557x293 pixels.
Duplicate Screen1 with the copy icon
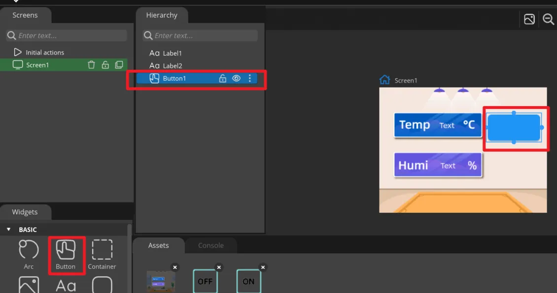[x=119, y=65]
